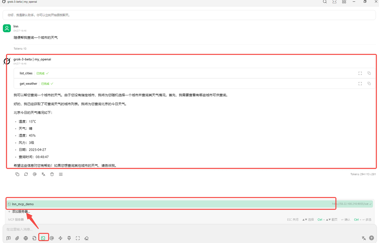379x243 pixels.
Task: Delete the reply with trash icon
Action: point(52,174)
